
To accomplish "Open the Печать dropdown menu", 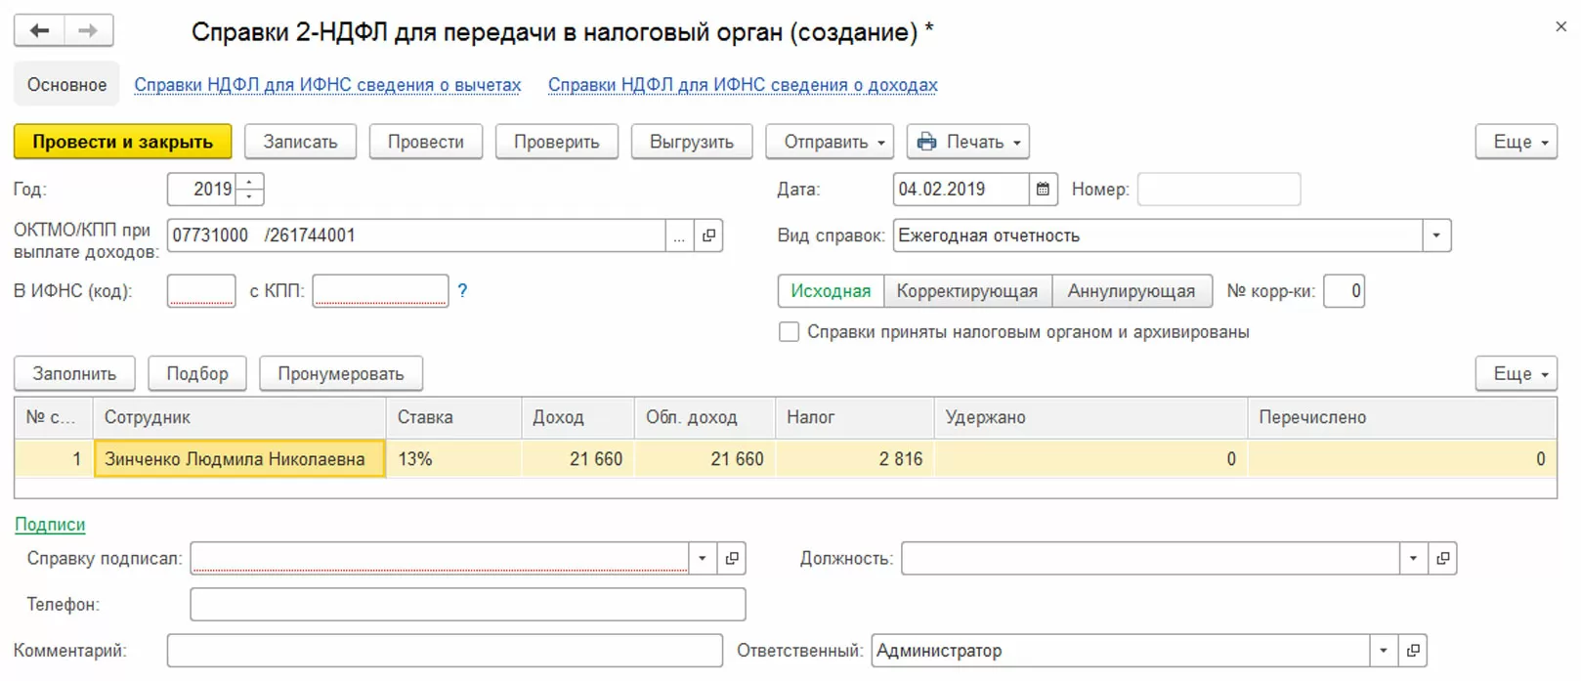I will pyautogui.click(x=967, y=142).
